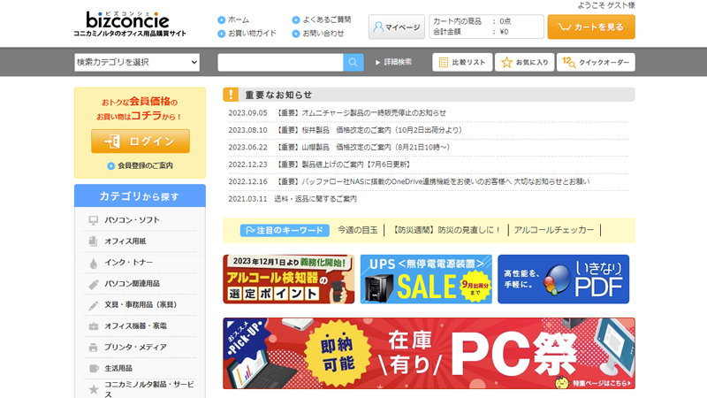Viewport: 707px width, 398px height.
Task: Click the 会員登録のご案内 registration link
Action: click(145, 165)
